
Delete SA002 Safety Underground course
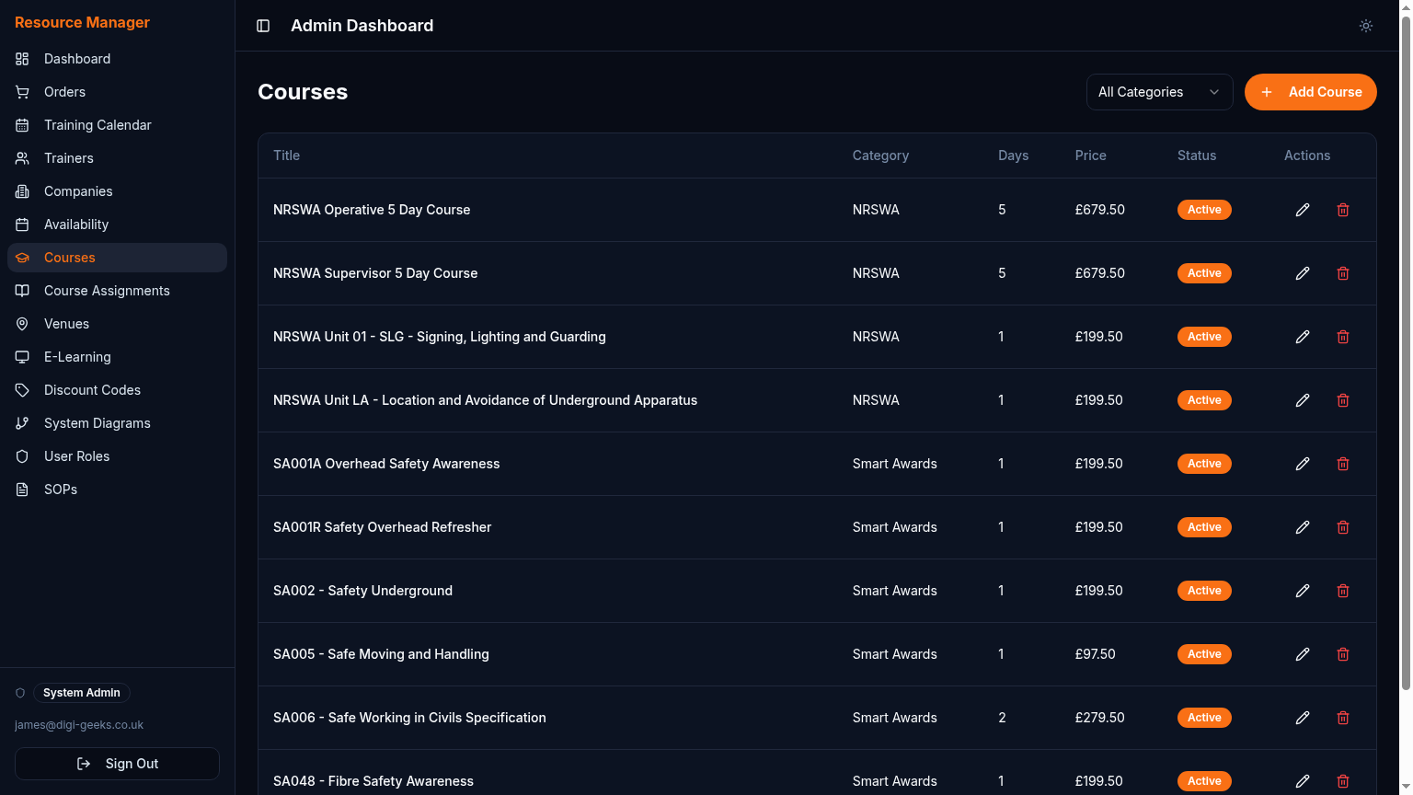(x=1343, y=591)
